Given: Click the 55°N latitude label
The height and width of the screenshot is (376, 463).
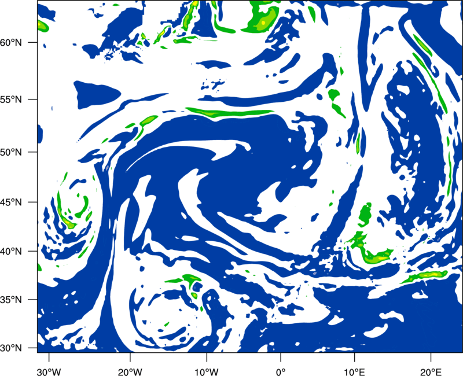Looking at the screenshot, I should 11,99.
